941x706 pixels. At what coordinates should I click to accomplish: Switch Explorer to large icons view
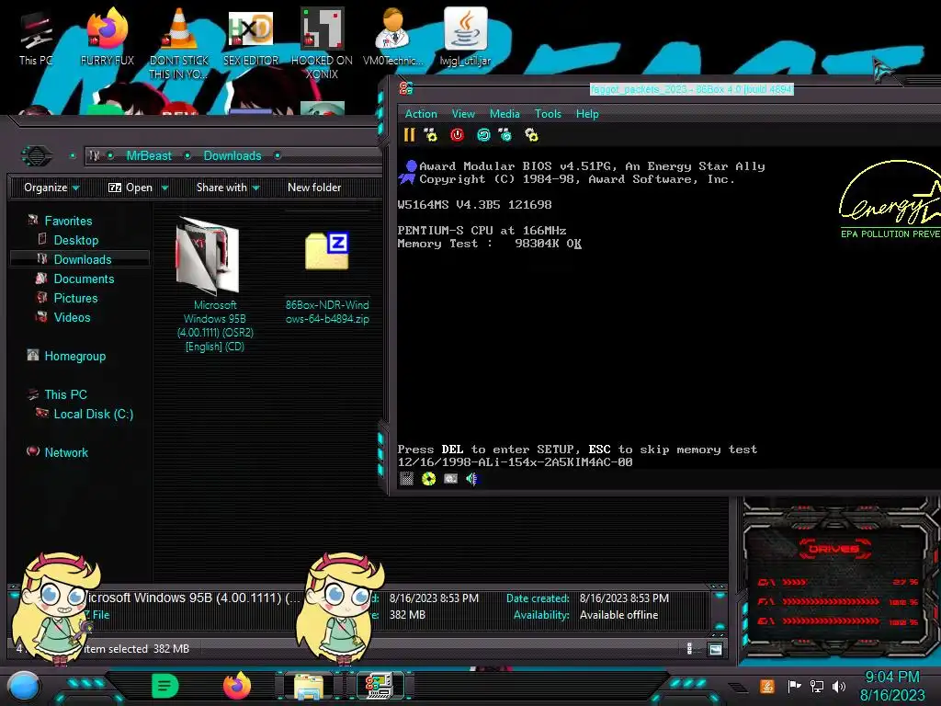coord(715,649)
